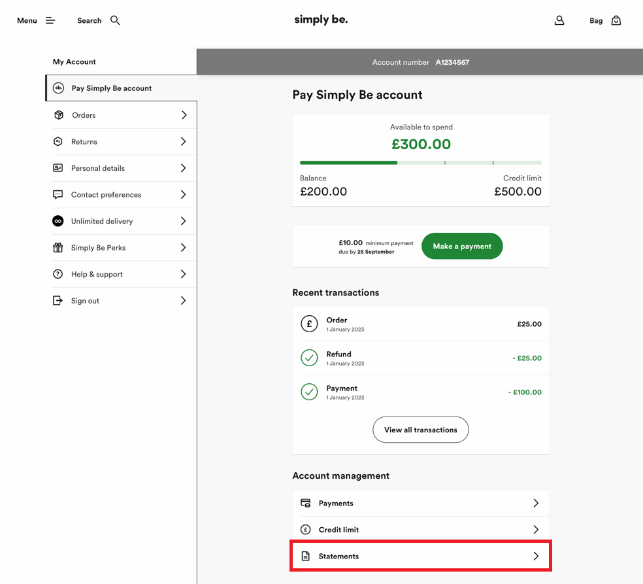The height and width of the screenshot is (584, 643).
Task: Click the Sign out door icon
Action: (x=58, y=300)
